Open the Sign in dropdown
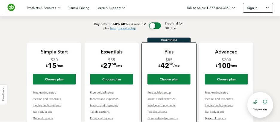Screen dimensions: 280x122 click(x=258, y=8)
